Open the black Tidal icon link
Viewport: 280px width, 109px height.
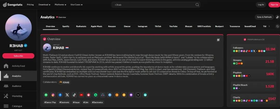[138, 95]
